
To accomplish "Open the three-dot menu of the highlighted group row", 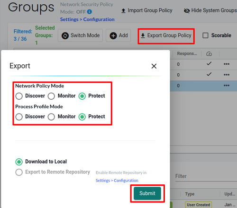I will (227, 86).
